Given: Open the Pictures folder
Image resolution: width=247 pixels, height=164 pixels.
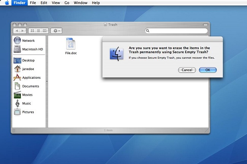Looking at the screenshot, I should pyautogui.click(x=17, y=112).
